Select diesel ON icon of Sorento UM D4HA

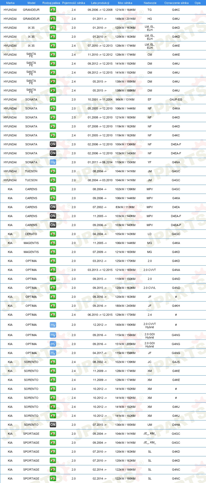coord(53,425)
